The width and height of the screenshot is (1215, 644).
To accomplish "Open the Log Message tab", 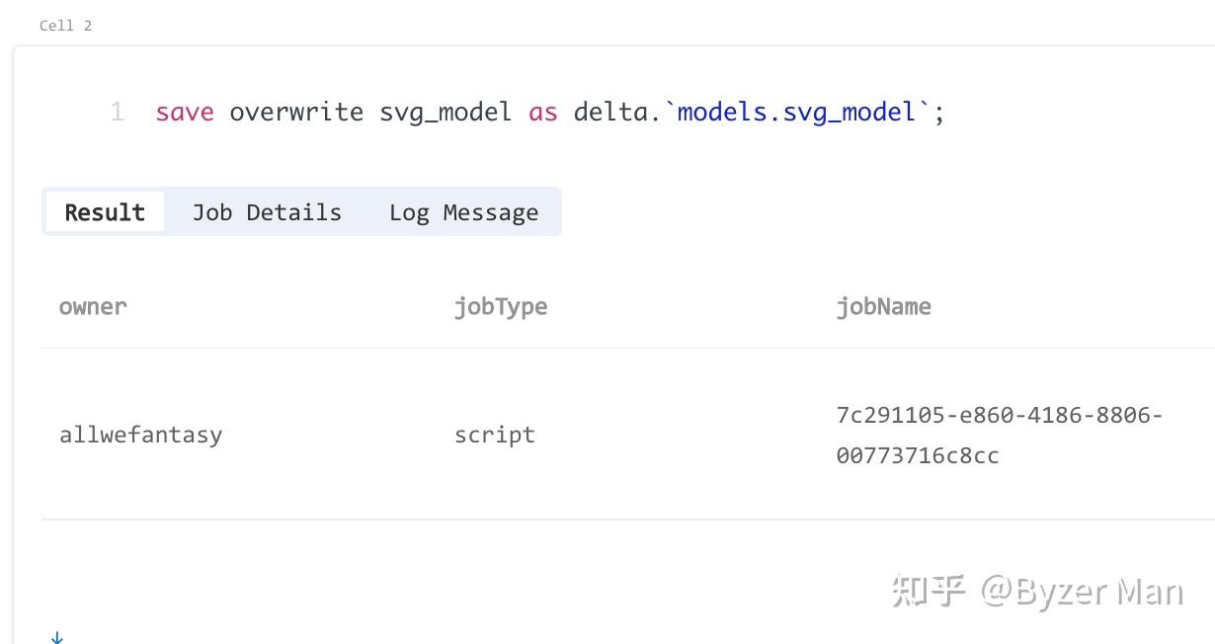I will pyautogui.click(x=463, y=211).
